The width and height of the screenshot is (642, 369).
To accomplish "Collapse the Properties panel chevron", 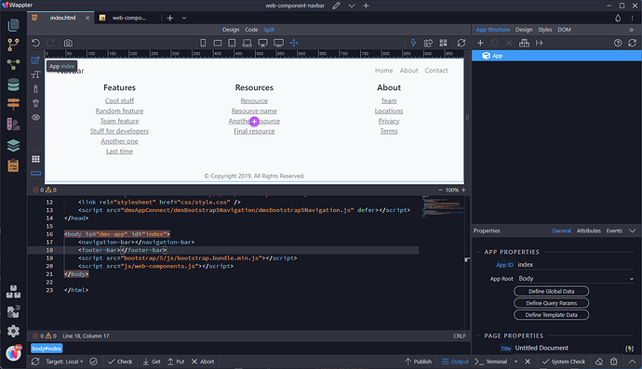I will (x=633, y=231).
